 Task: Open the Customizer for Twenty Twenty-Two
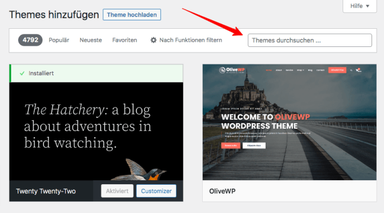[x=156, y=191]
